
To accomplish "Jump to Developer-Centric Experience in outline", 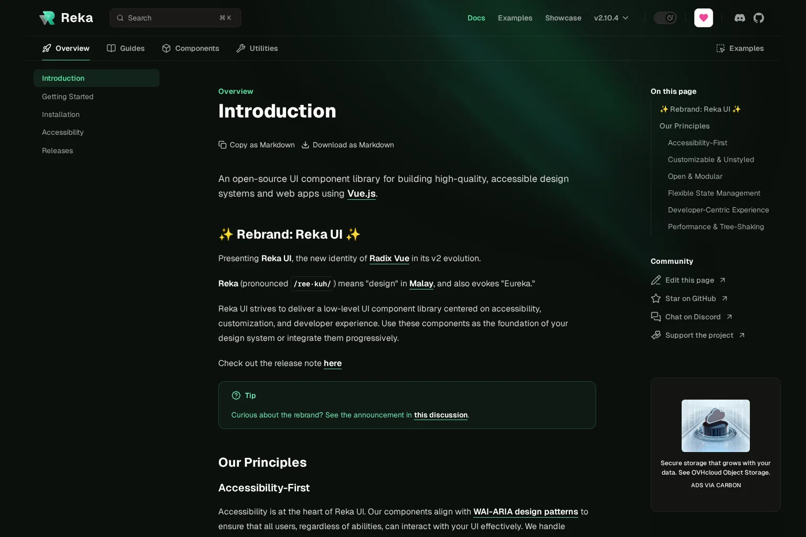I will coord(718,210).
